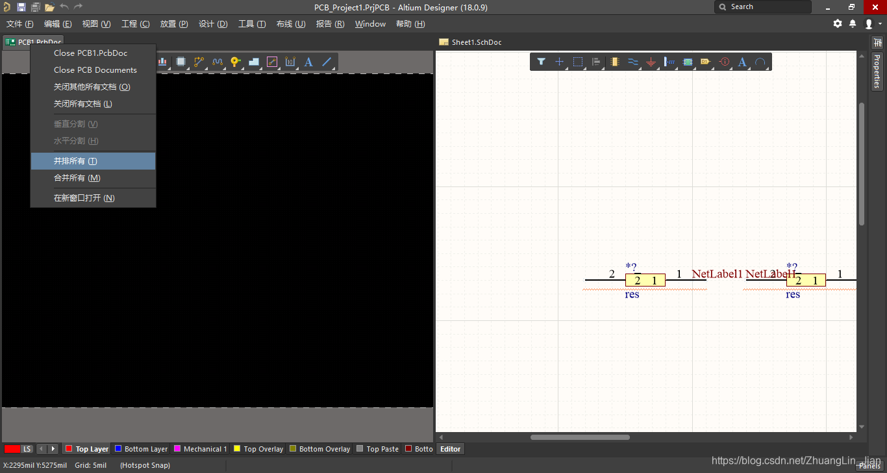Image resolution: width=887 pixels, height=473 pixels.
Task: Switch to the Bottom Overlay layer tab
Action: pos(319,449)
